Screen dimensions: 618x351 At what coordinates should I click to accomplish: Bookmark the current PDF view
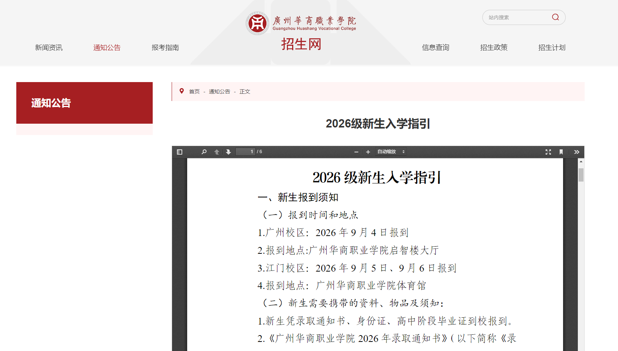[561, 152]
